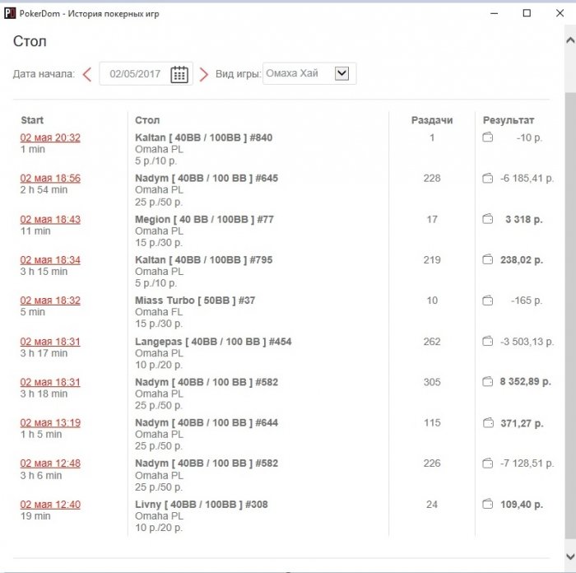The height and width of the screenshot is (573, 576).
Task: Click the vertical scrollbar down arrow
Action: pos(570,555)
